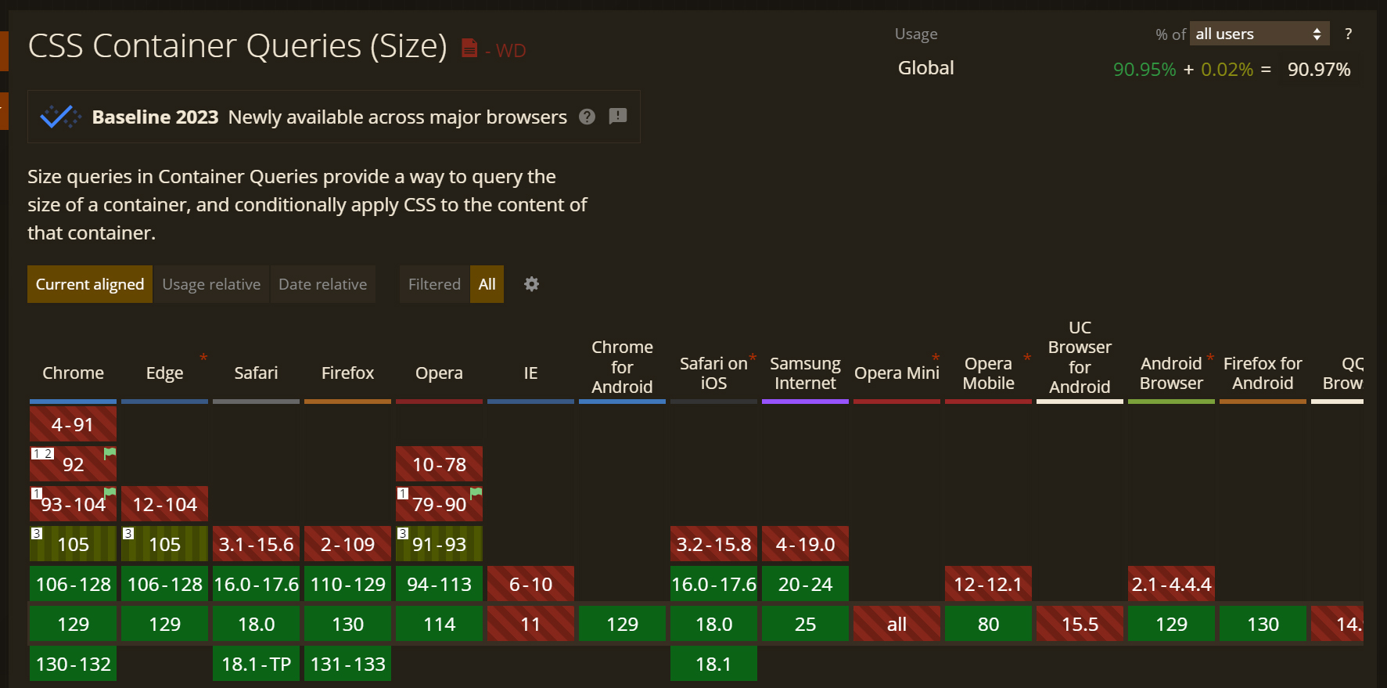
Task: Click the Opera column header
Action: tap(439, 373)
